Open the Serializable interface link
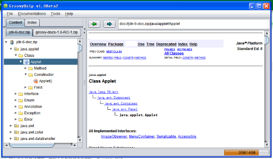 [166, 137]
